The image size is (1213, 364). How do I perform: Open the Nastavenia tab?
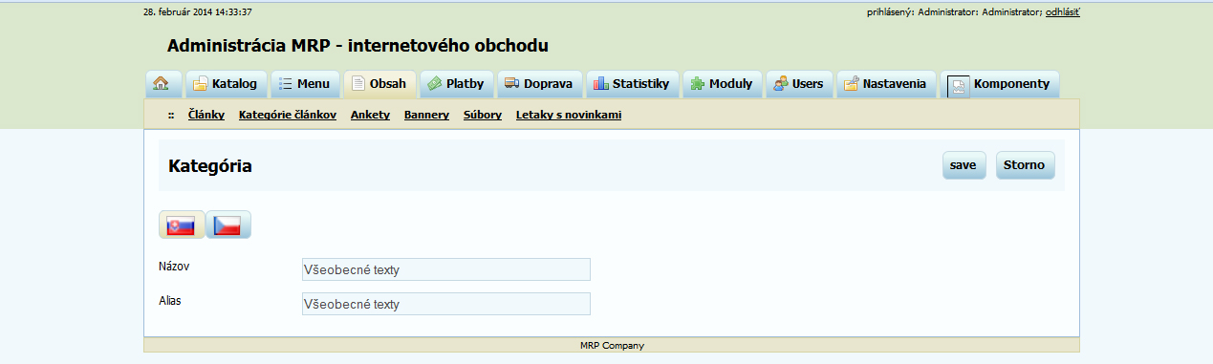(886, 84)
